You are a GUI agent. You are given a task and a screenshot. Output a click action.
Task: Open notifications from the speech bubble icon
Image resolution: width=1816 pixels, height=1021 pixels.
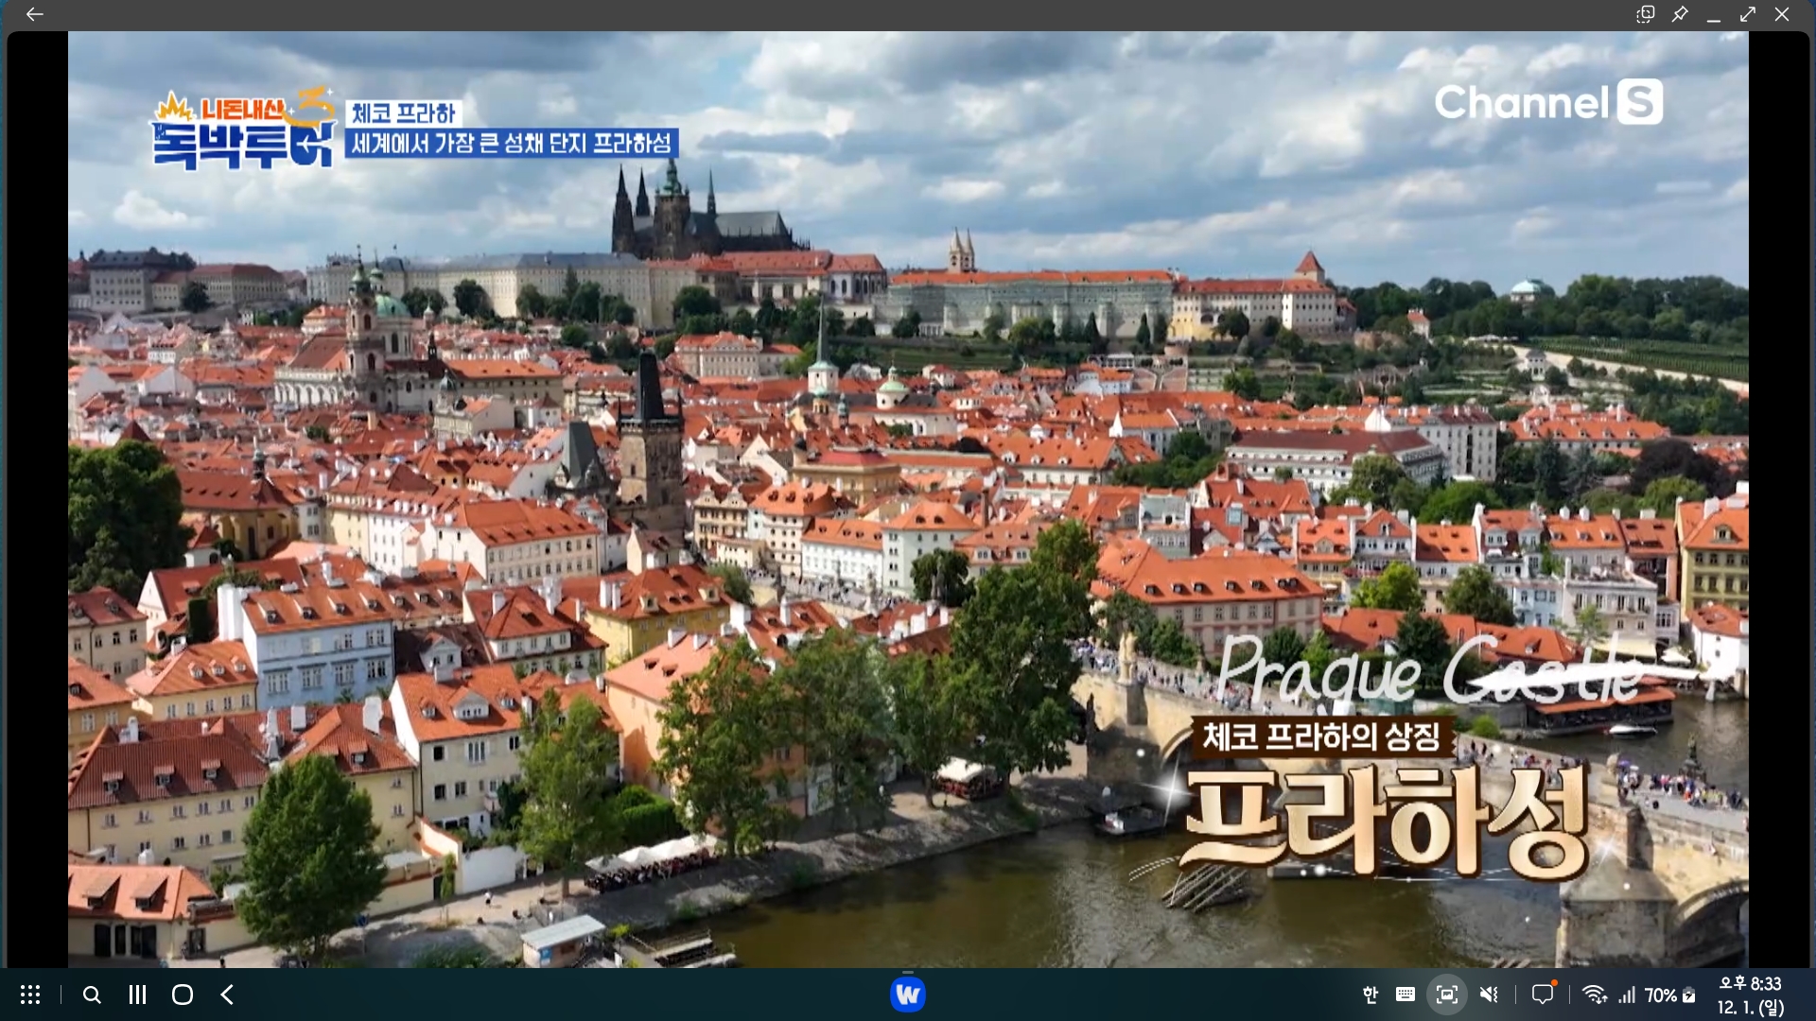click(1543, 995)
